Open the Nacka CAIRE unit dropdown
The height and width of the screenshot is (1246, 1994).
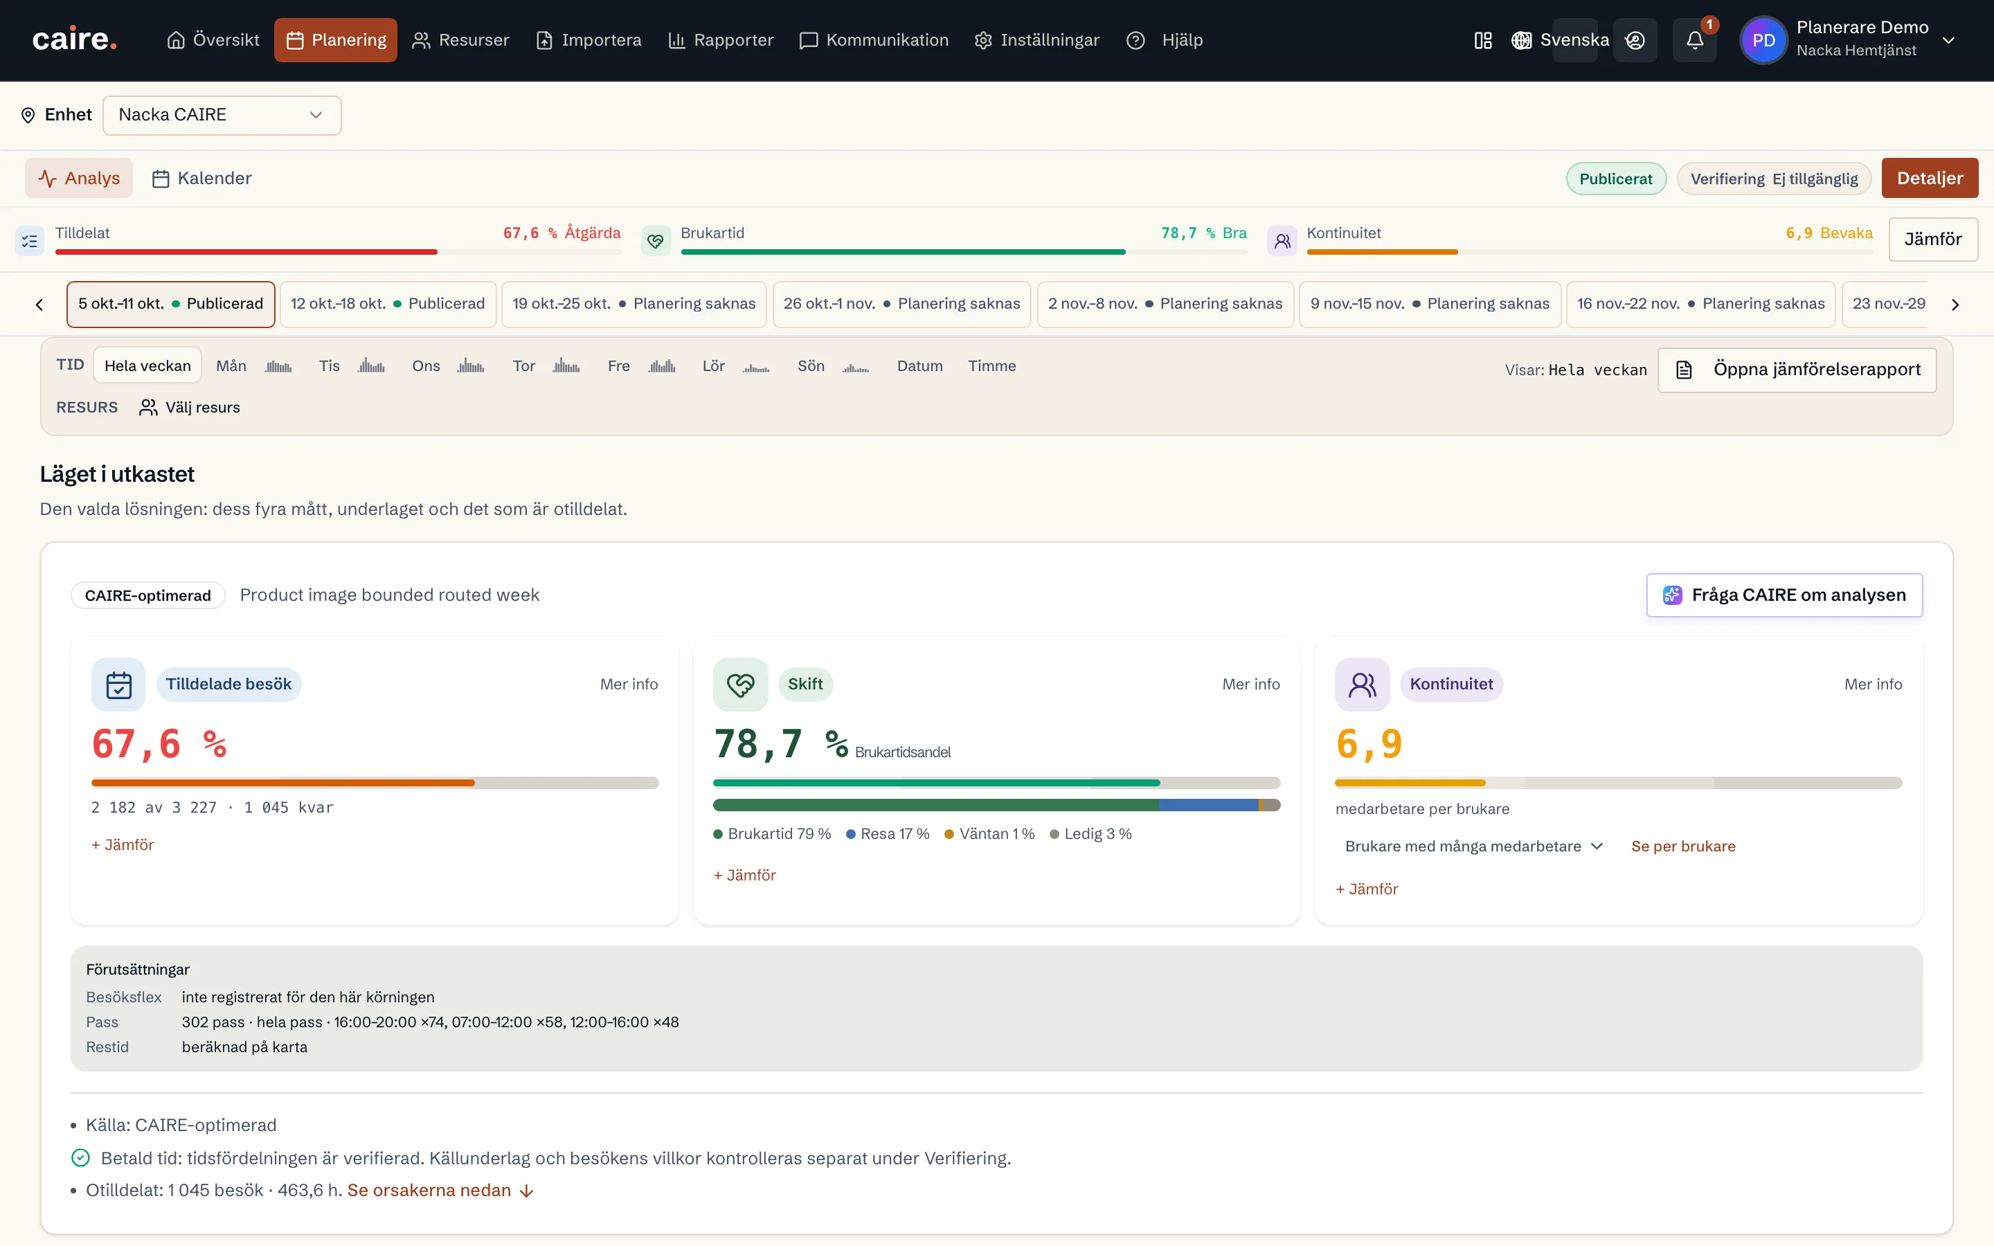(x=222, y=114)
